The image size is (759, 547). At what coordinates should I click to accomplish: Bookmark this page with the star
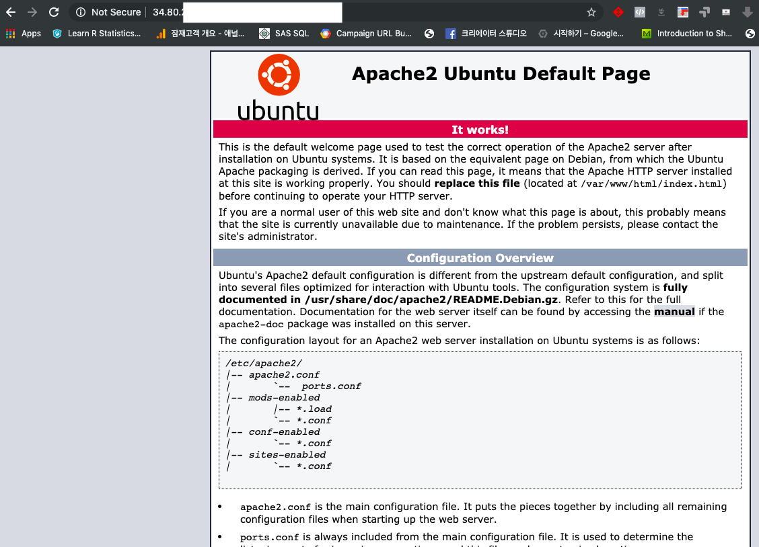591,13
